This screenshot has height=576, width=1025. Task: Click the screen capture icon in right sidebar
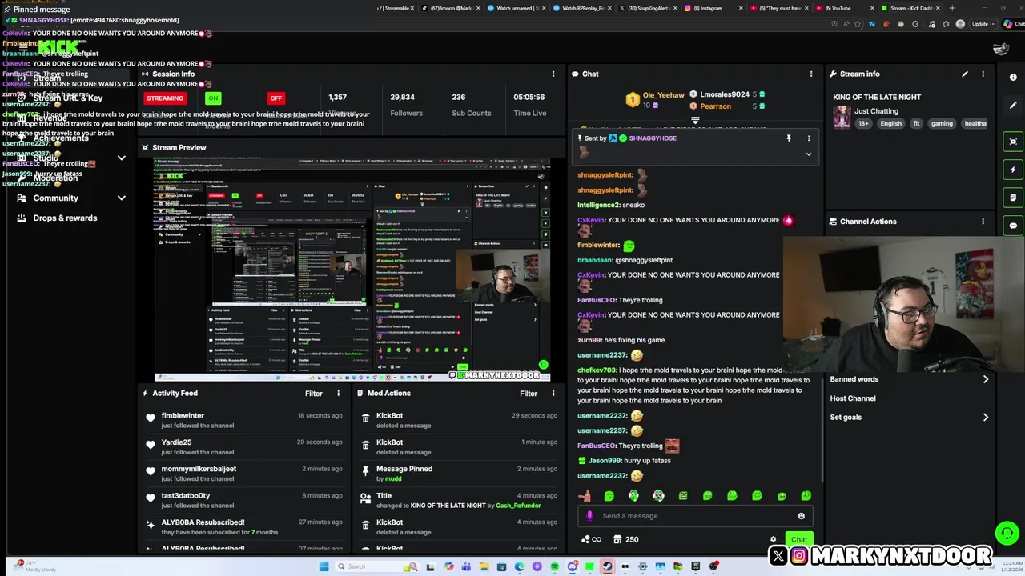(x=1013, y=142)
